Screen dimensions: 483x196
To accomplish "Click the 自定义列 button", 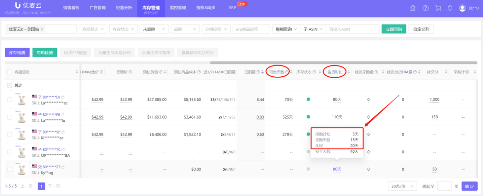I will pyautogui.click(x=421, y=29).
